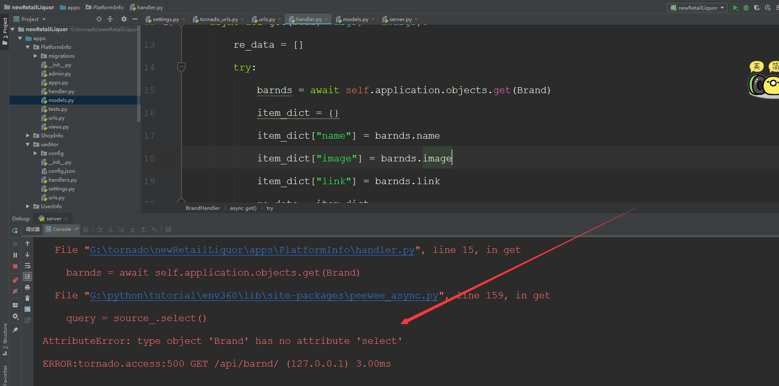The width and height of the screenshot is (779, 386).
Task: Open tornado_urls.py editor tab
Action: (219, 19)
